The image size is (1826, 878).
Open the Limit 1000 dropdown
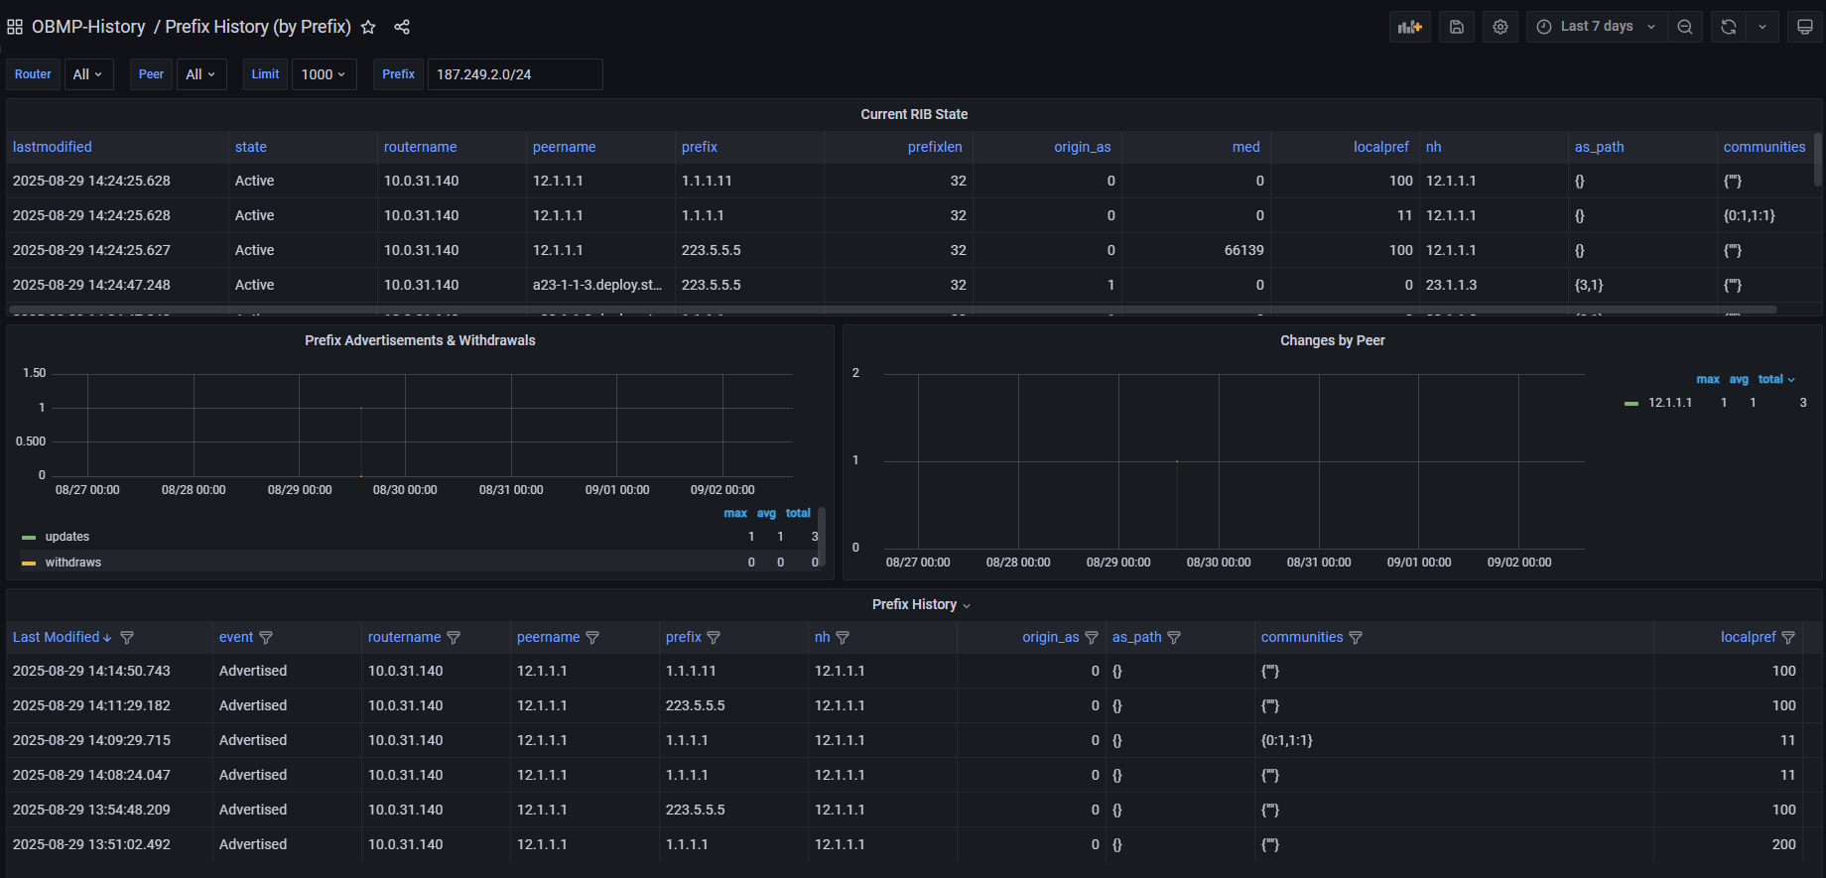pos(324,74)
